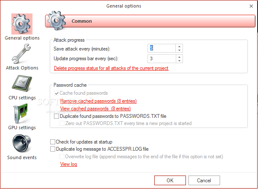Increase Update progress bar seconds up arrow

[179, 57]
